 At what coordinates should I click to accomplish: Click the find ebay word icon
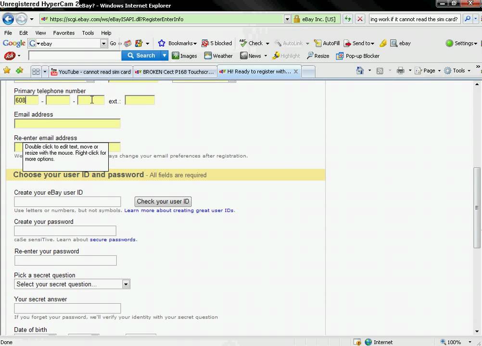(394, 43)
